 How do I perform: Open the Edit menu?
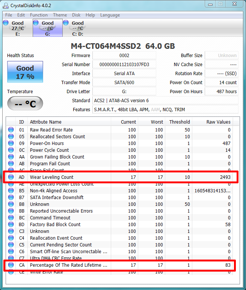coord(21,15)
